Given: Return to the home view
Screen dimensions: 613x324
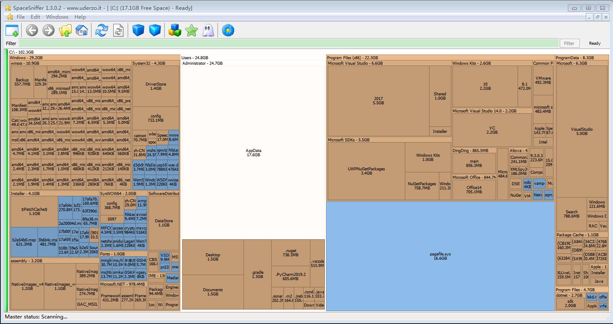Looking at the screenshot, I should pyautogui.click(x=81, y=31).
